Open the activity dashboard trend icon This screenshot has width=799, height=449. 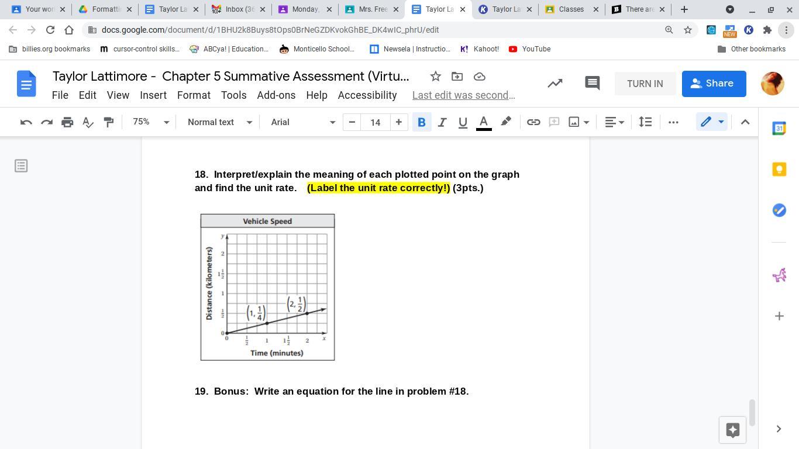click(555, 84)
